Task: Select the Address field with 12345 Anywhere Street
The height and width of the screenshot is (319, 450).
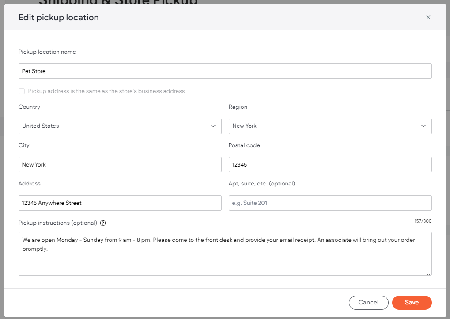Action: pos(120,203)
